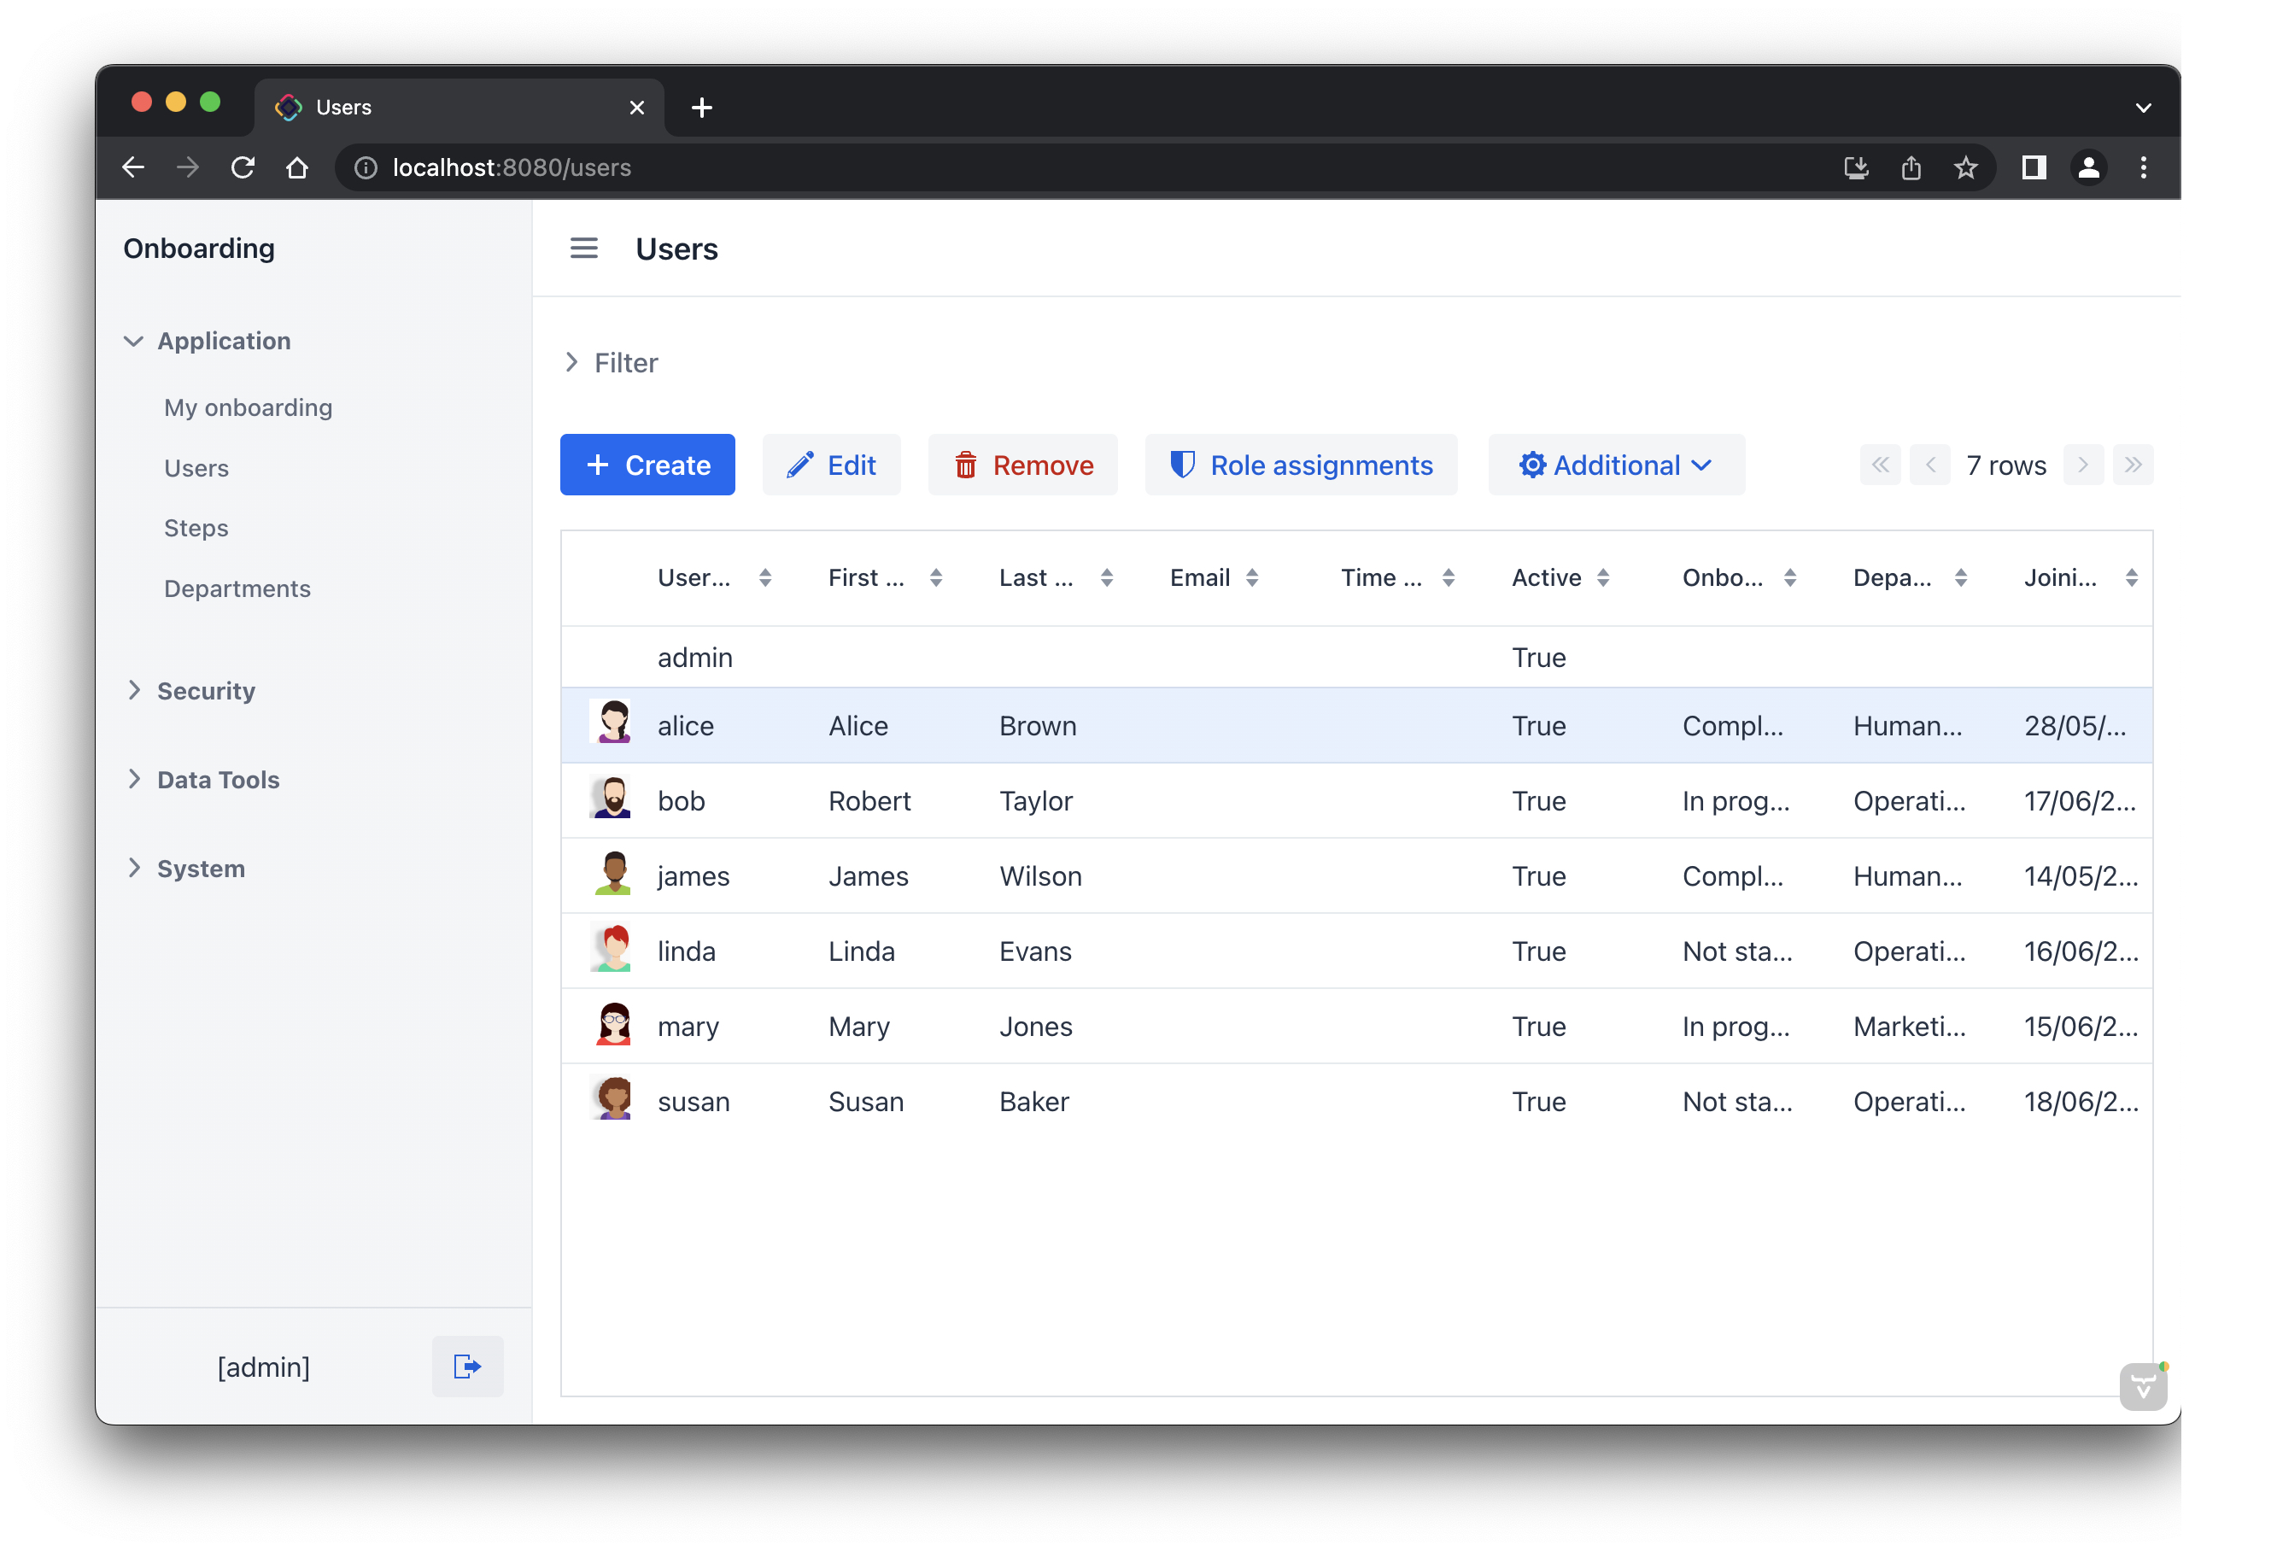Image resolution: width=2277 pixels, height=1551 pixels.
Task: Click alice's avatar picture
Action: (x=612, y=723)
